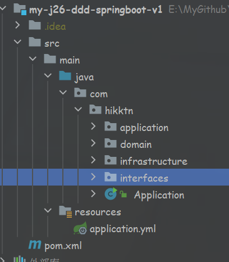The width and height of the screenshot is (229, 262).
Task: Select the pom.xml file
Action: [x=63, y=246]
